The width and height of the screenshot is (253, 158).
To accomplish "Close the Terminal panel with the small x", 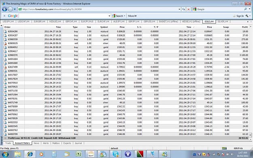I will coord(1,25).
